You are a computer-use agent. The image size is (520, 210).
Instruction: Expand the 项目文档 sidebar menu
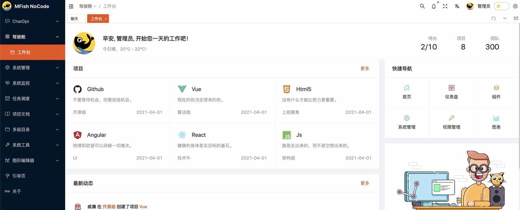point(32,114)
